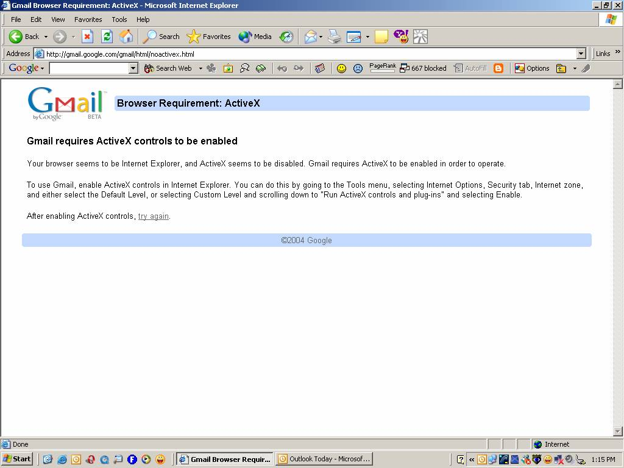
Task: Click the AutoFill button
Action: click(471, 68)
